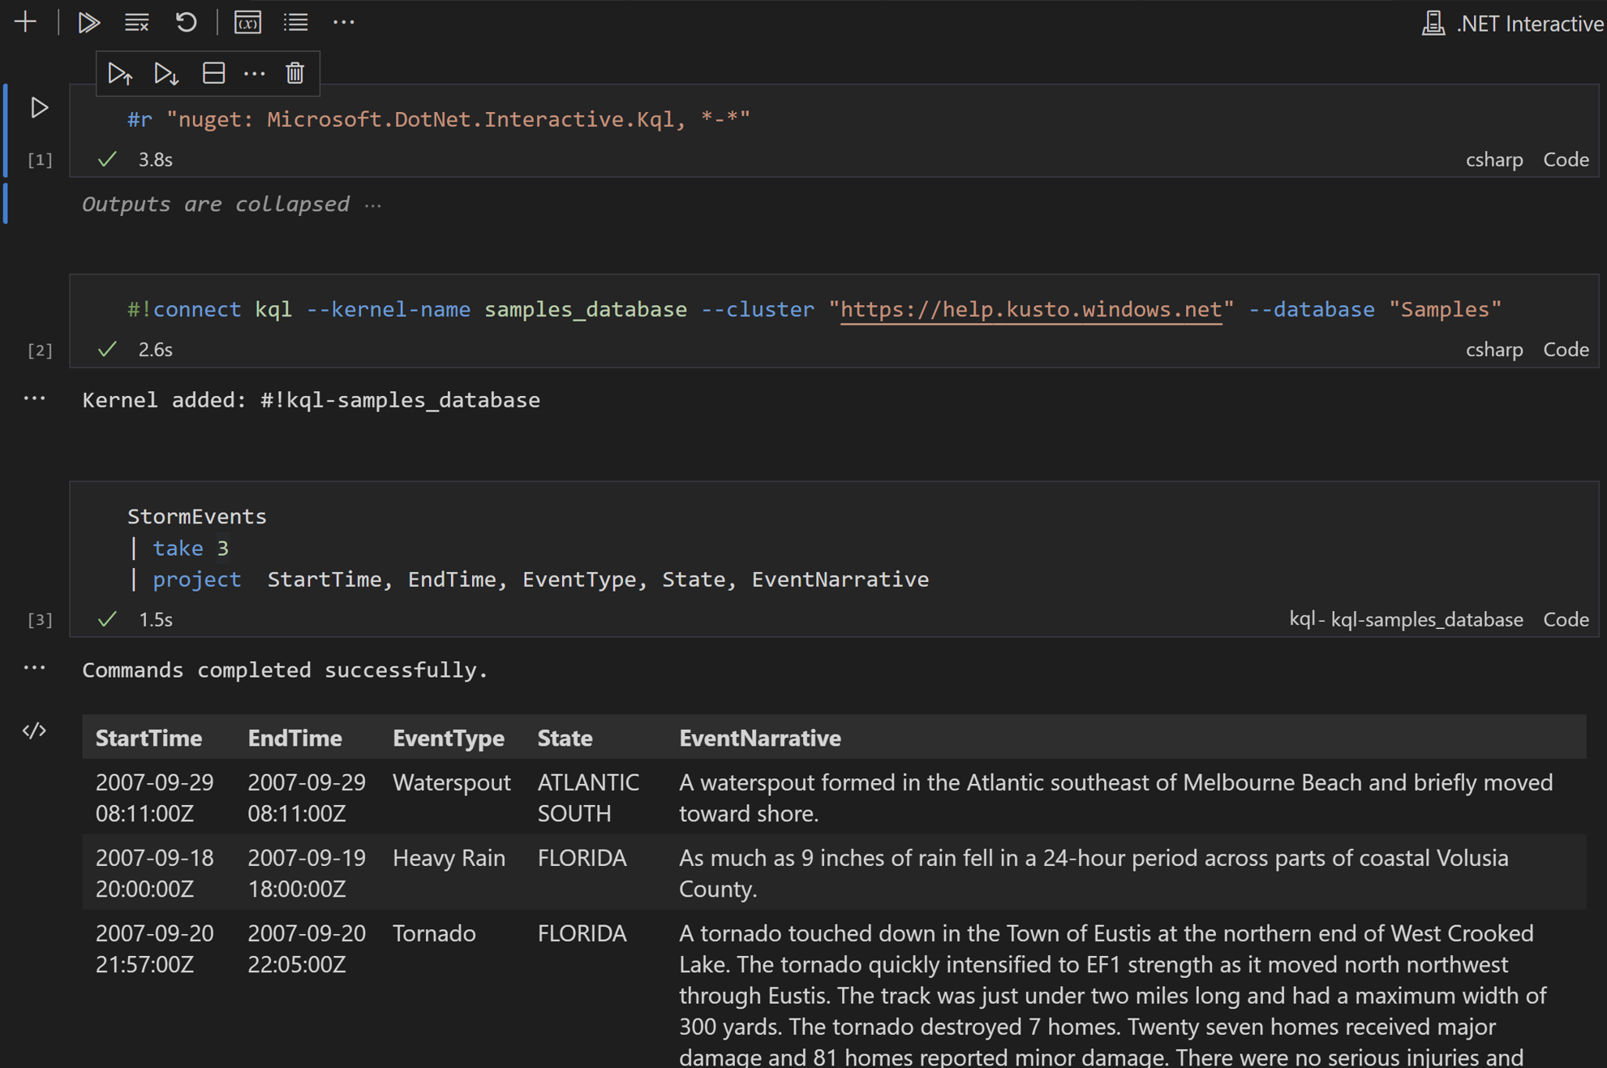This screenshot has width=1607, height=1068.
Task: Restart the notebook kernel
Action: click(x=186, y=22)
